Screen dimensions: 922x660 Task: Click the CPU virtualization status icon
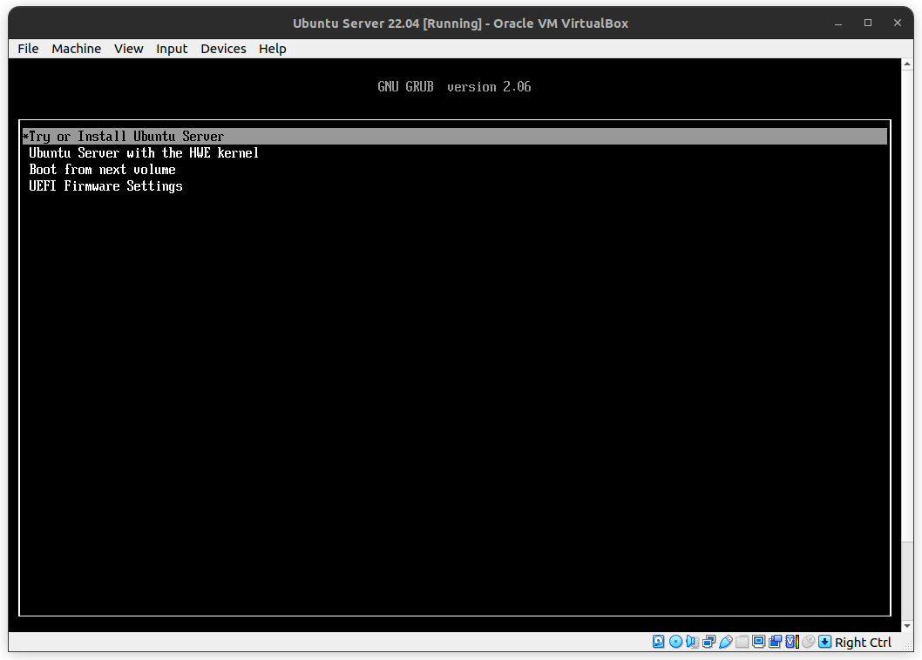tap(792, 642)
